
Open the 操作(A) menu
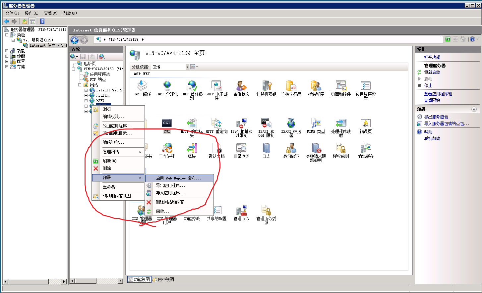(x=31, y=13)
